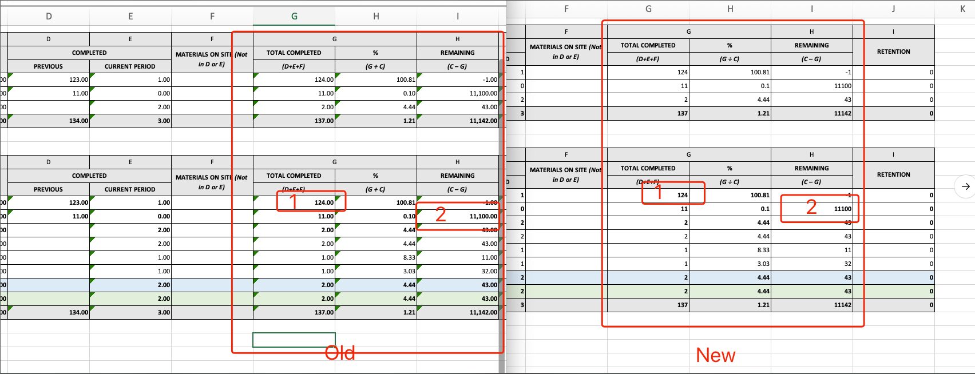Select column J header in right spreadsheet

[893, 9]
